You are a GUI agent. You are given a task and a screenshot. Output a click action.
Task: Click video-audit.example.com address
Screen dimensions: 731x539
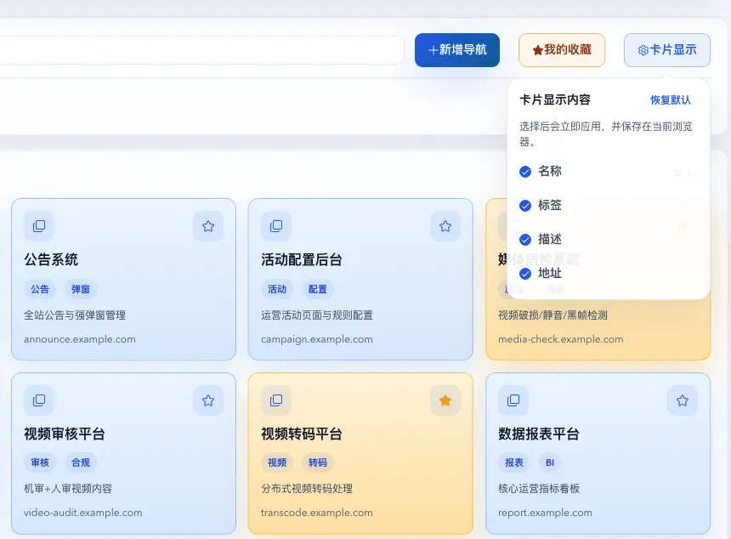coord(83,513)
